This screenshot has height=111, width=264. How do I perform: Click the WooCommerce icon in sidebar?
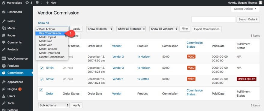[x=4, y=58]
